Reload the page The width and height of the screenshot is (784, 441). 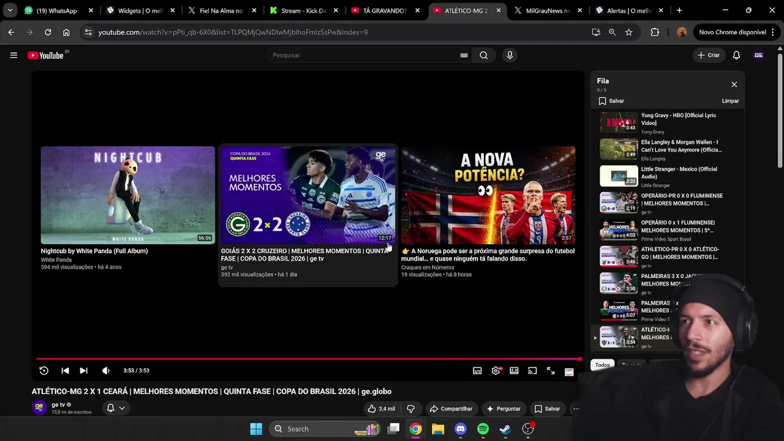48,32
